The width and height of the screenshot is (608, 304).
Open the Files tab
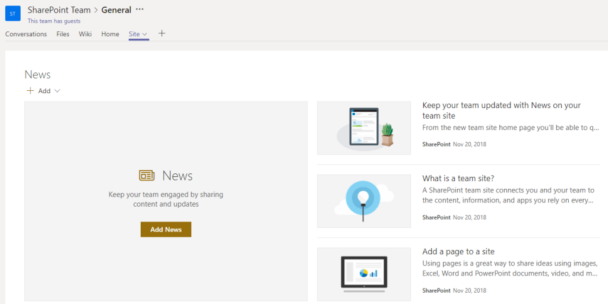tap(63, 34)
